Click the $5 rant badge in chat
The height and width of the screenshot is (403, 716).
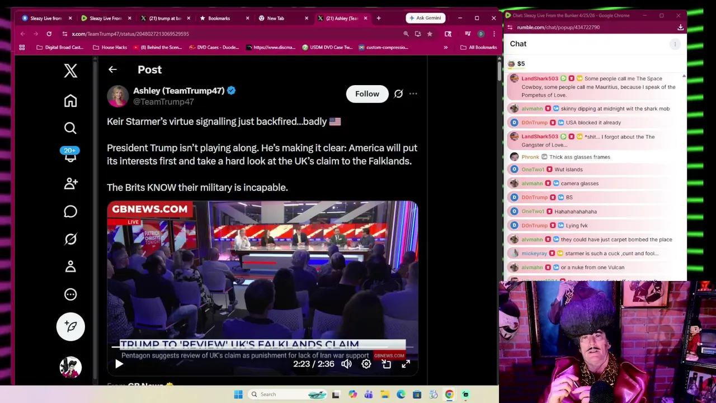516,64
